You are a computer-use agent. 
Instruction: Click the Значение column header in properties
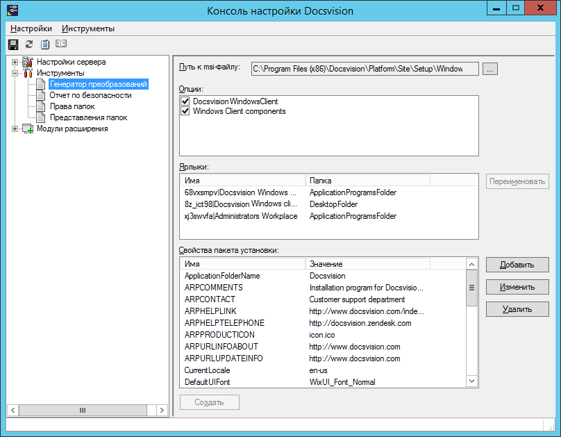tap(368, 264)
